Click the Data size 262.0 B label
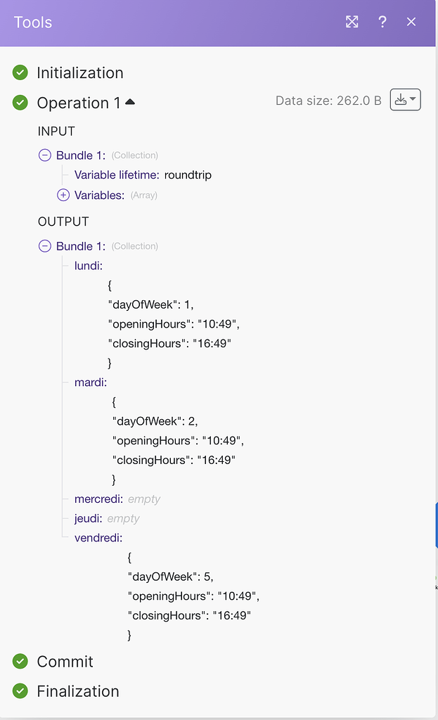438x720 pixels. tap(328, 101)
